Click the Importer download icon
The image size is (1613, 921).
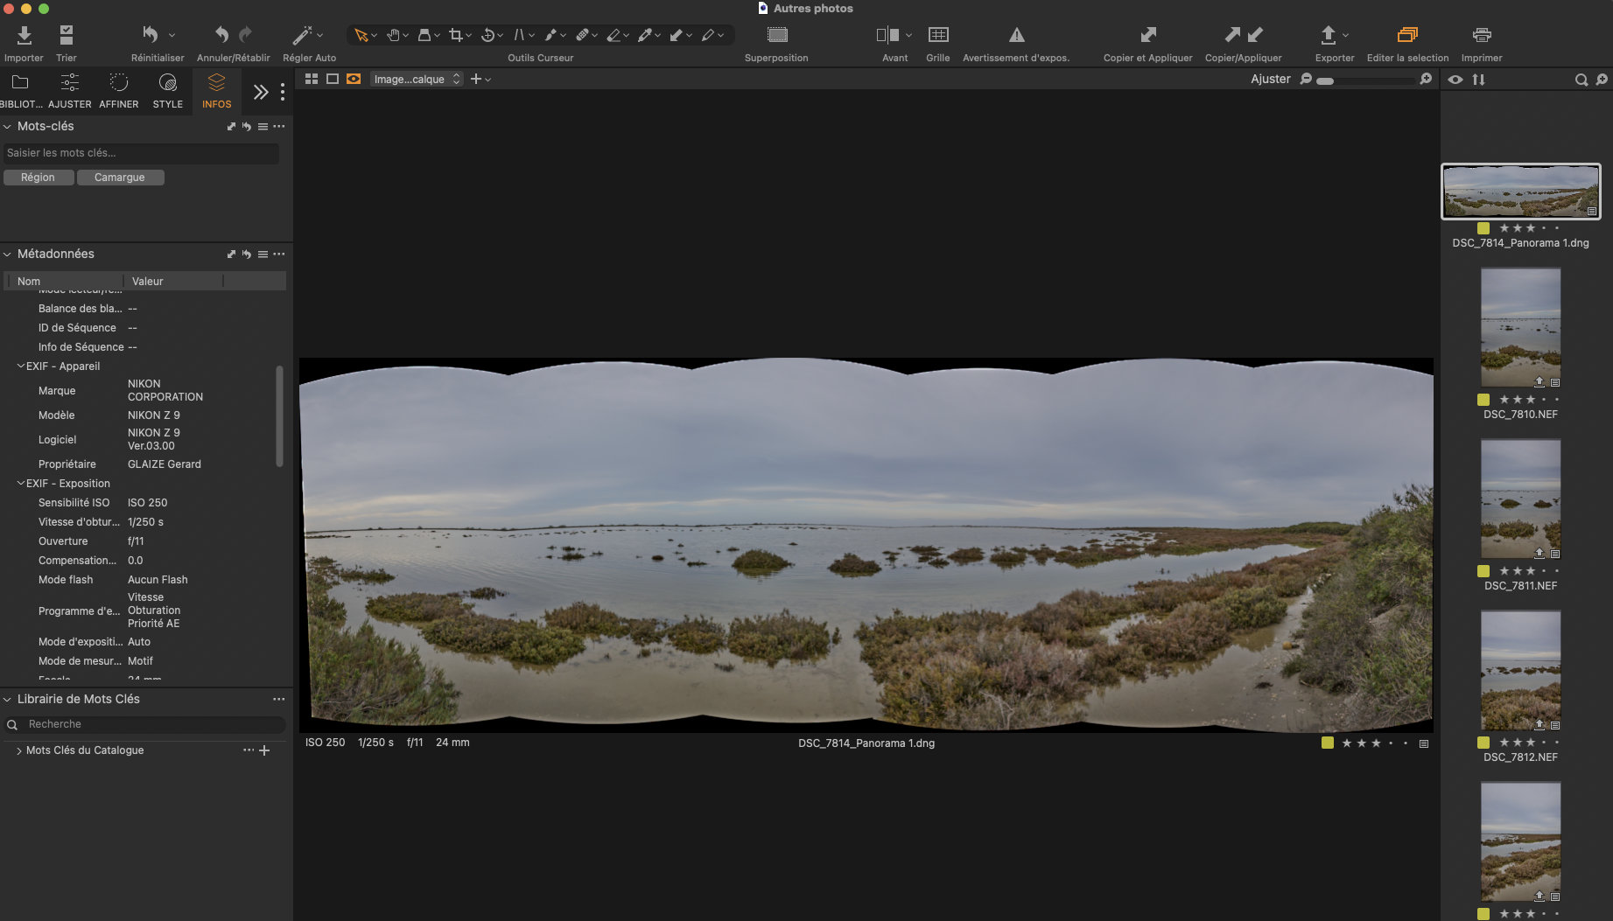pos(24,35)
